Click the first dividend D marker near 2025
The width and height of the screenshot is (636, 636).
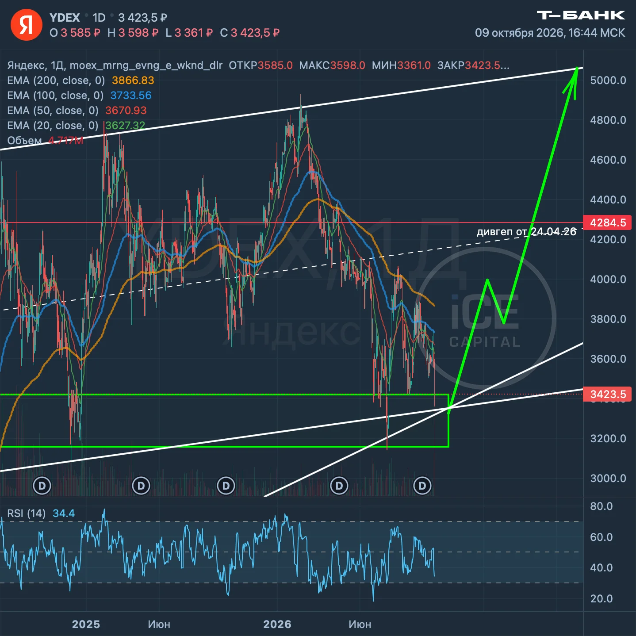click(x=42, y=486)
